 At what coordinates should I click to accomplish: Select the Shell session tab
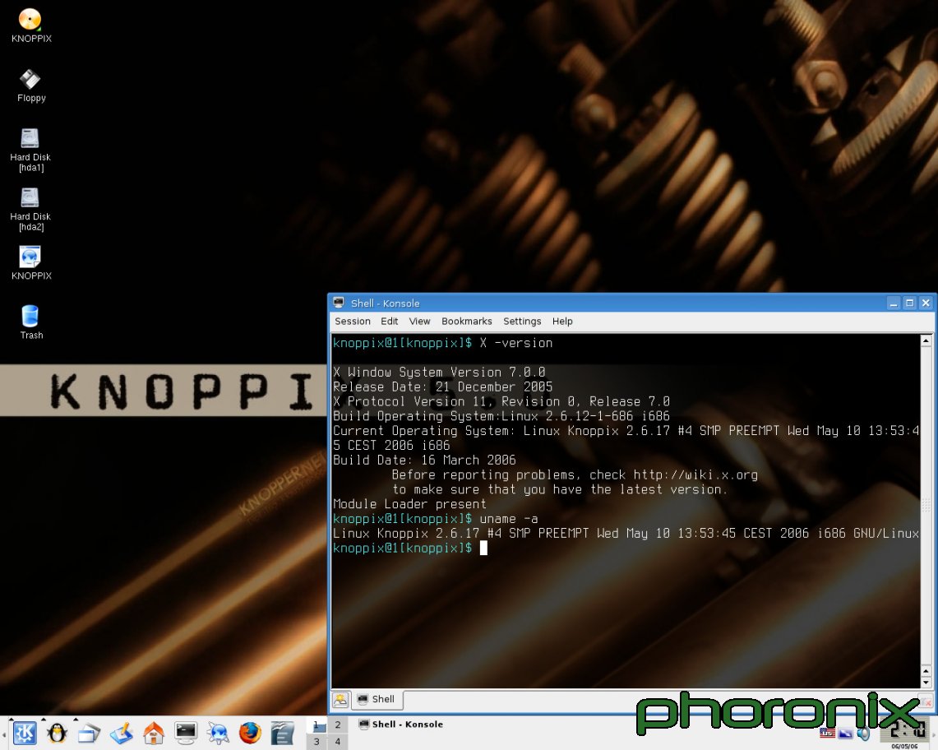(377, 700)
